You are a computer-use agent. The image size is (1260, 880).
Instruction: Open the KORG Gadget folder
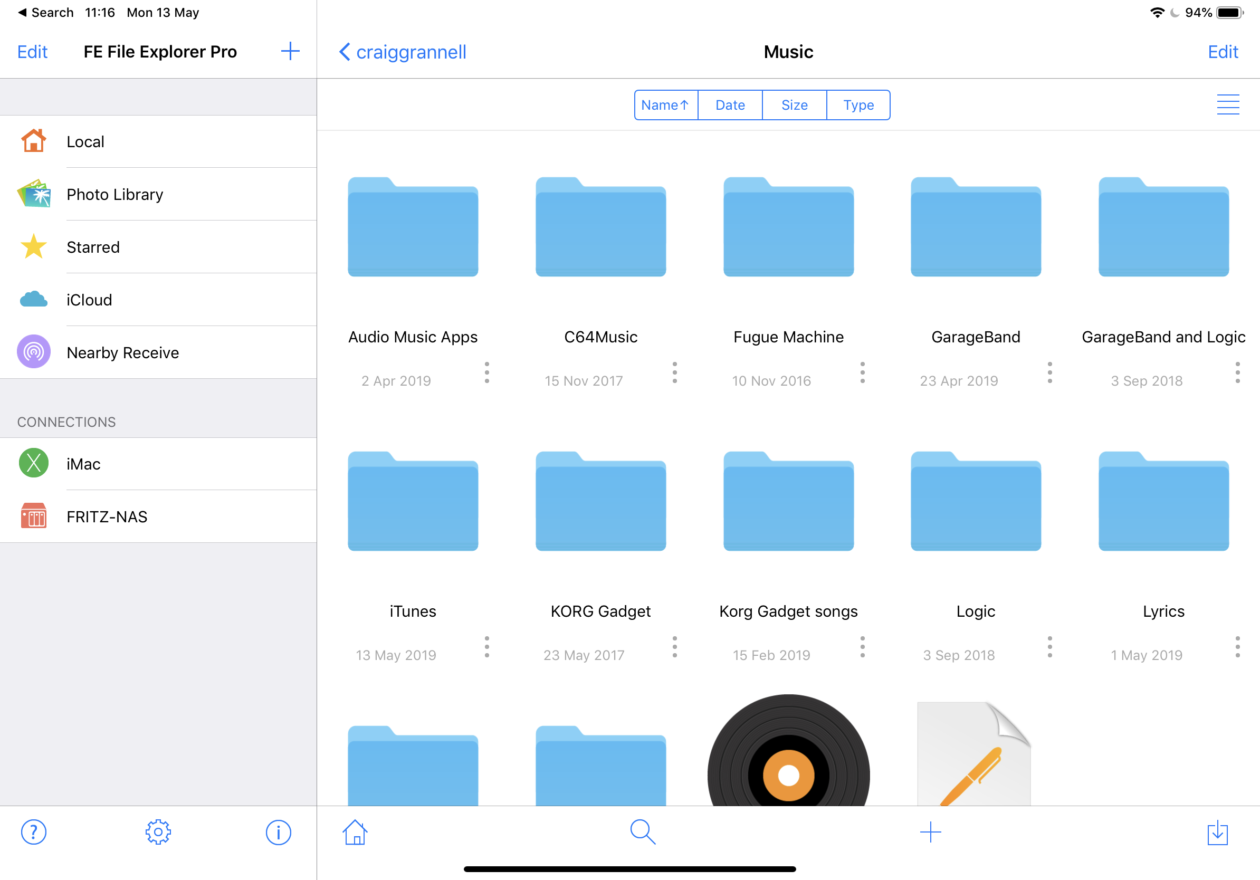coord(601,501)
